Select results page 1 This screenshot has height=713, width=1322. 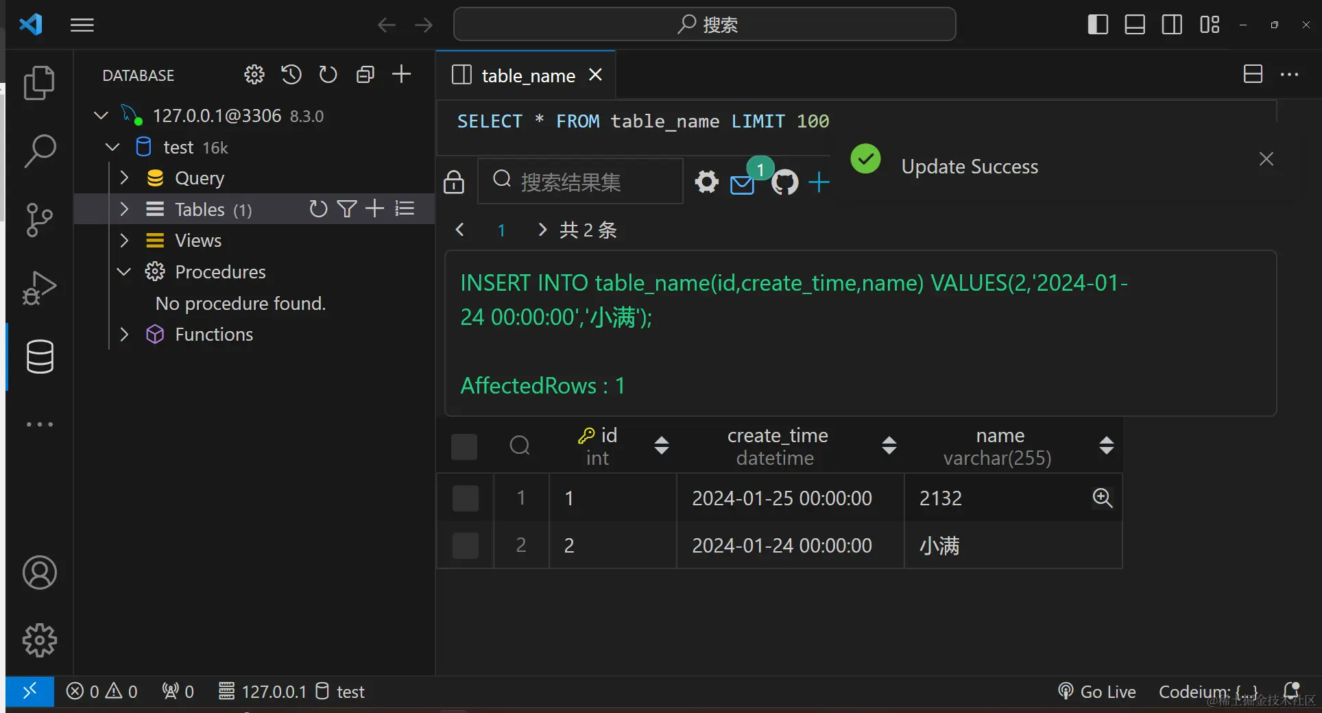[x=501, y=230]
